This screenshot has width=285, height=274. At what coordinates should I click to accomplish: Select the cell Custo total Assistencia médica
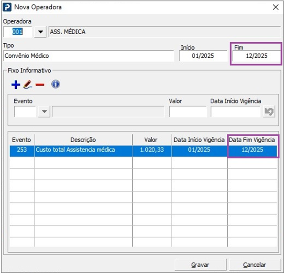pos(83,151)
